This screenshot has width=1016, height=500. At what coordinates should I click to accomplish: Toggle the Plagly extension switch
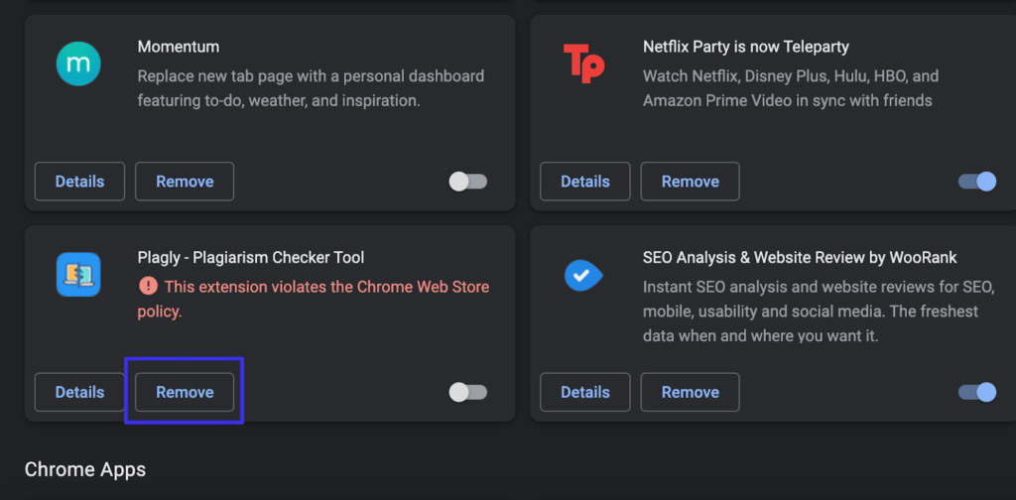click(468, 392)
